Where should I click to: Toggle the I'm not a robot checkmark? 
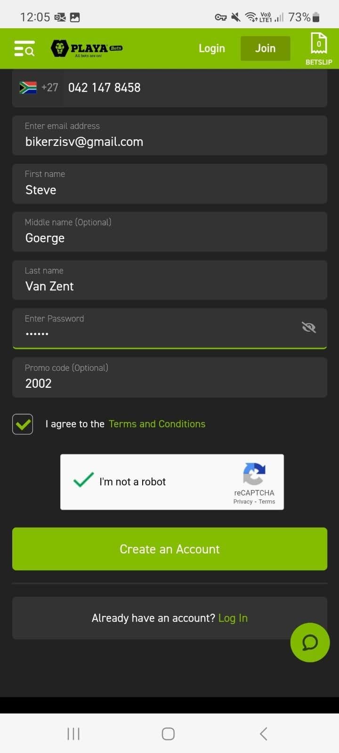tap(83, 481)
